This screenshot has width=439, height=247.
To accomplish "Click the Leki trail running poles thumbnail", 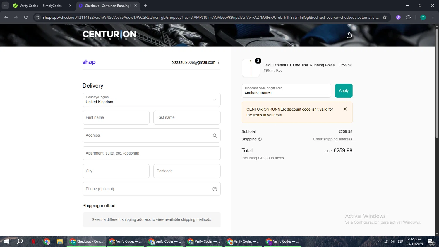I will click(251, 68).
